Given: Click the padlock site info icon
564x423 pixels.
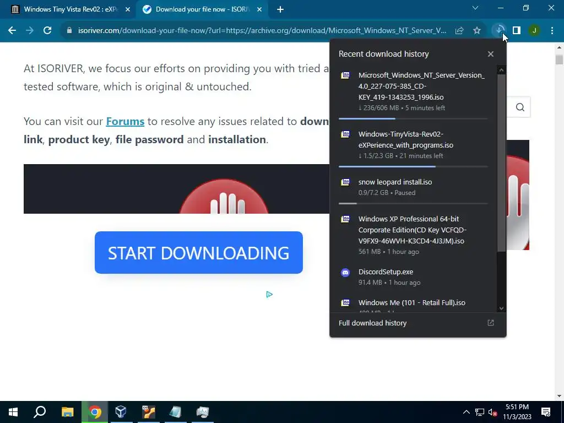Looking at the screenshot, I should point(69,31).
